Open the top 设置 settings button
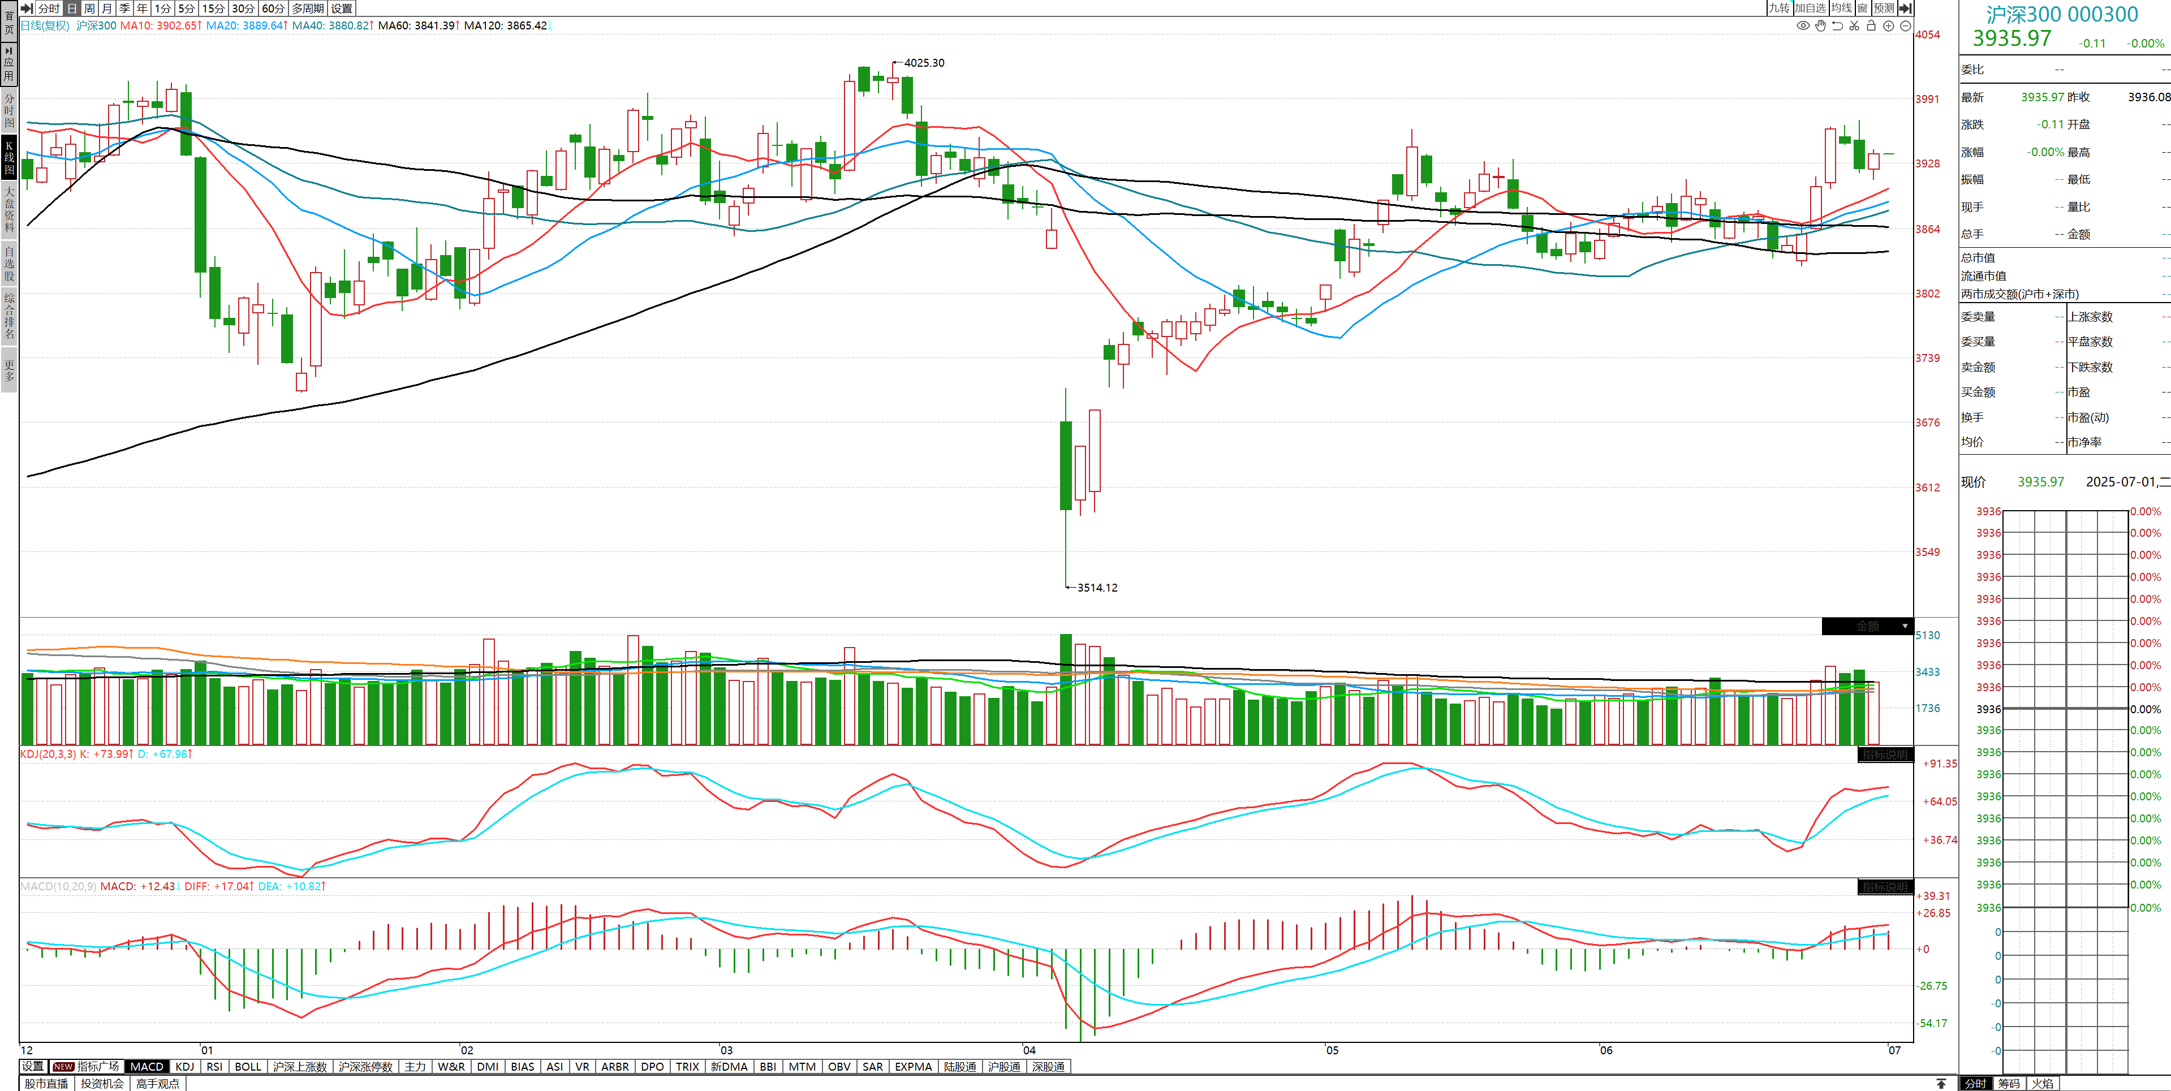 [x=342, y=8]
